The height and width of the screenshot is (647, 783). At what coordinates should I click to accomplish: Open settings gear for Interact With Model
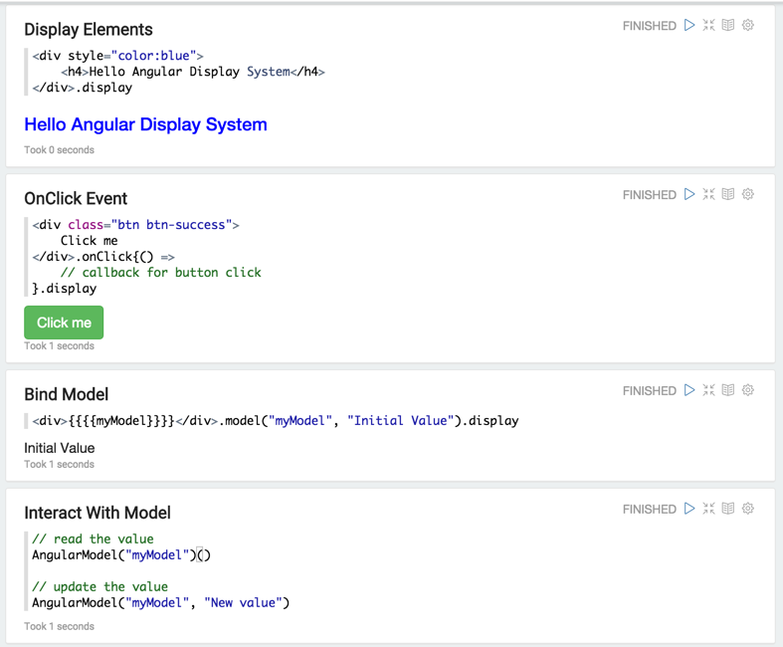(748, 509)
